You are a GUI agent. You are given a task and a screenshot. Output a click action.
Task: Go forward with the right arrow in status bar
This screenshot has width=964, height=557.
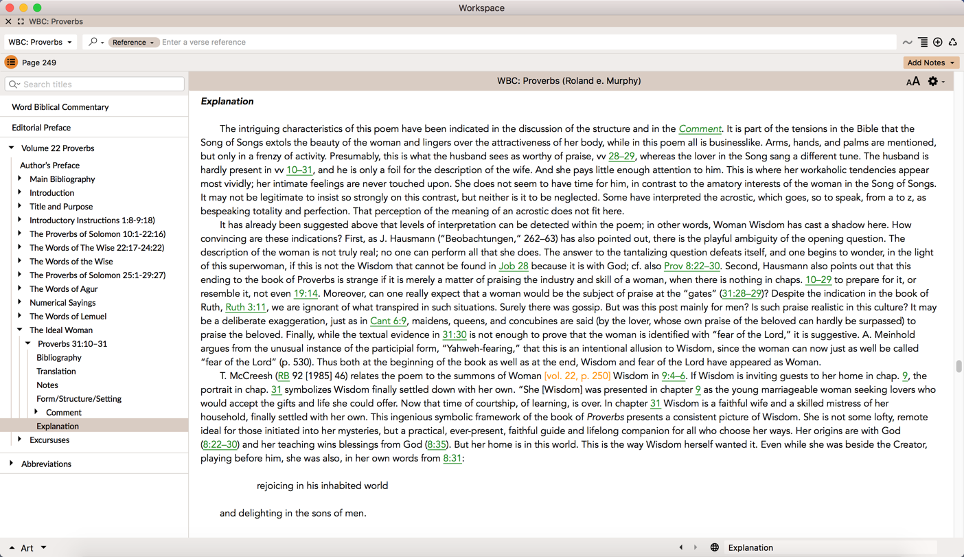696,547
